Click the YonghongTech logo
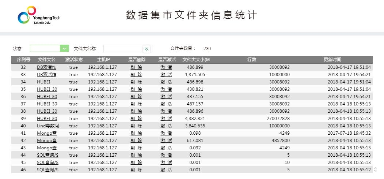This screenshot has width=384, height=179. (x=39, y=16)
